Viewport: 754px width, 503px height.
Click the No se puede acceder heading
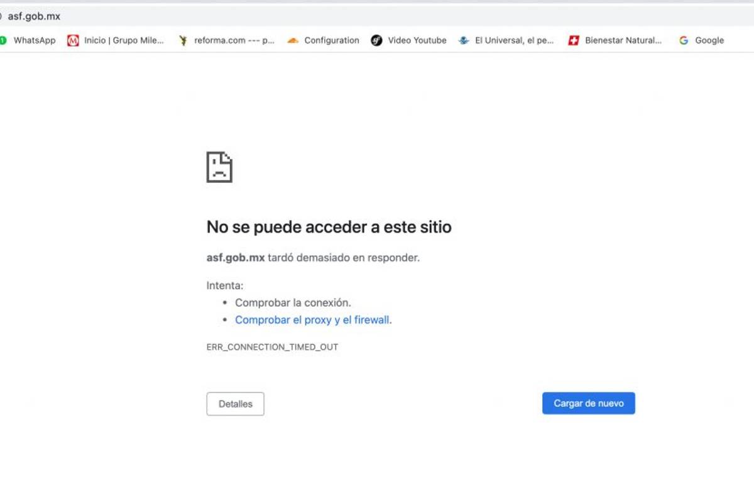(x=329, y=227)
